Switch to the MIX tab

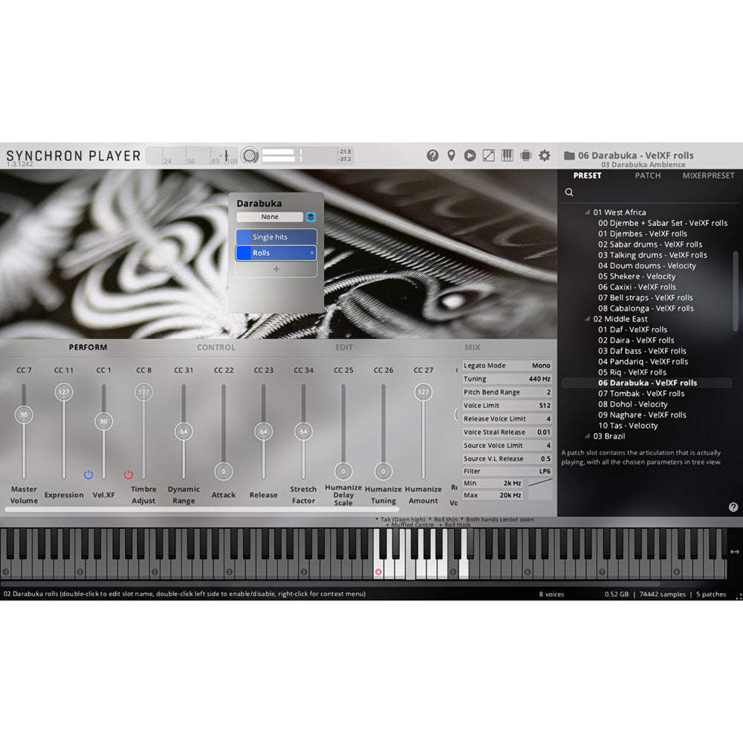[x=473, y=347]
